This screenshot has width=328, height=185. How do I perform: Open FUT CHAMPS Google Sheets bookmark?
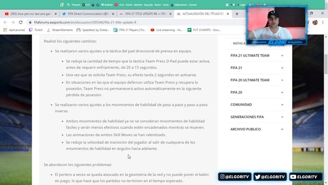pyautogui.click(x=204, y=30)
